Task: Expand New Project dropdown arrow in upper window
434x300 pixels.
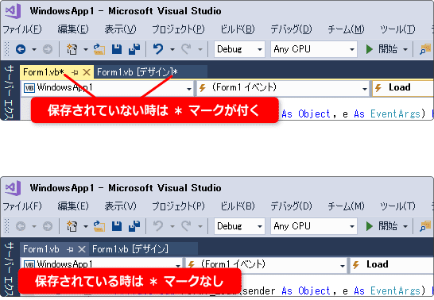Action: (x=86, y=50)
